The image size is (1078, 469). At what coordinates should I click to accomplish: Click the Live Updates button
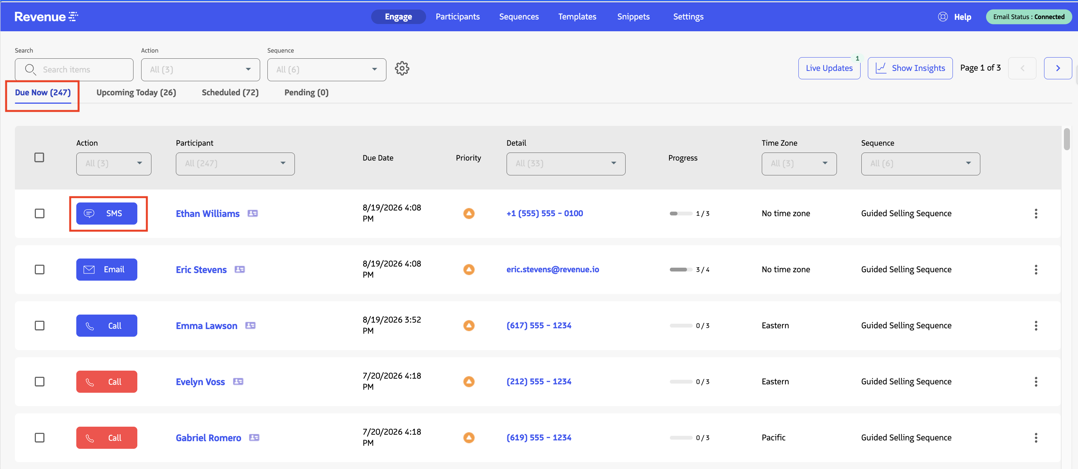[x=829, y=68]
